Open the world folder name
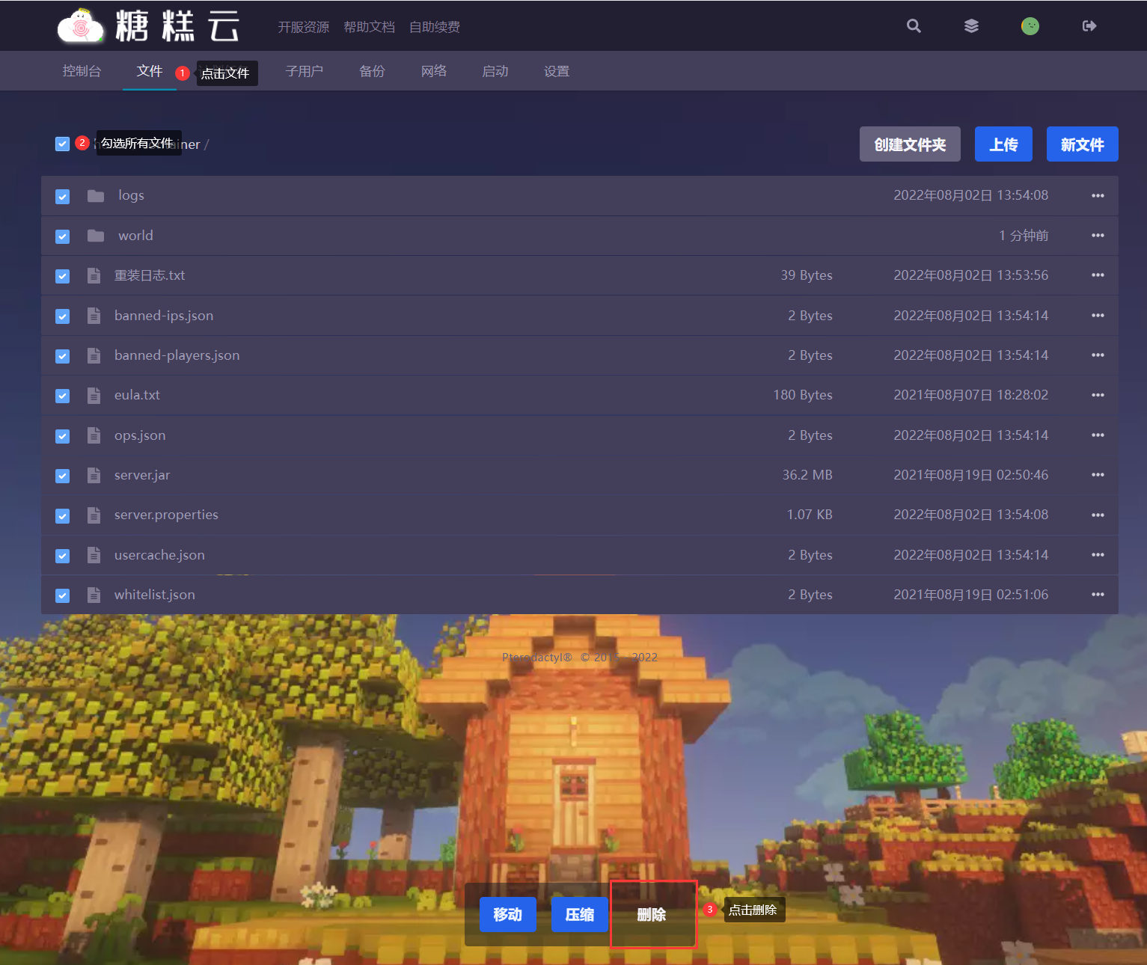 135,236
